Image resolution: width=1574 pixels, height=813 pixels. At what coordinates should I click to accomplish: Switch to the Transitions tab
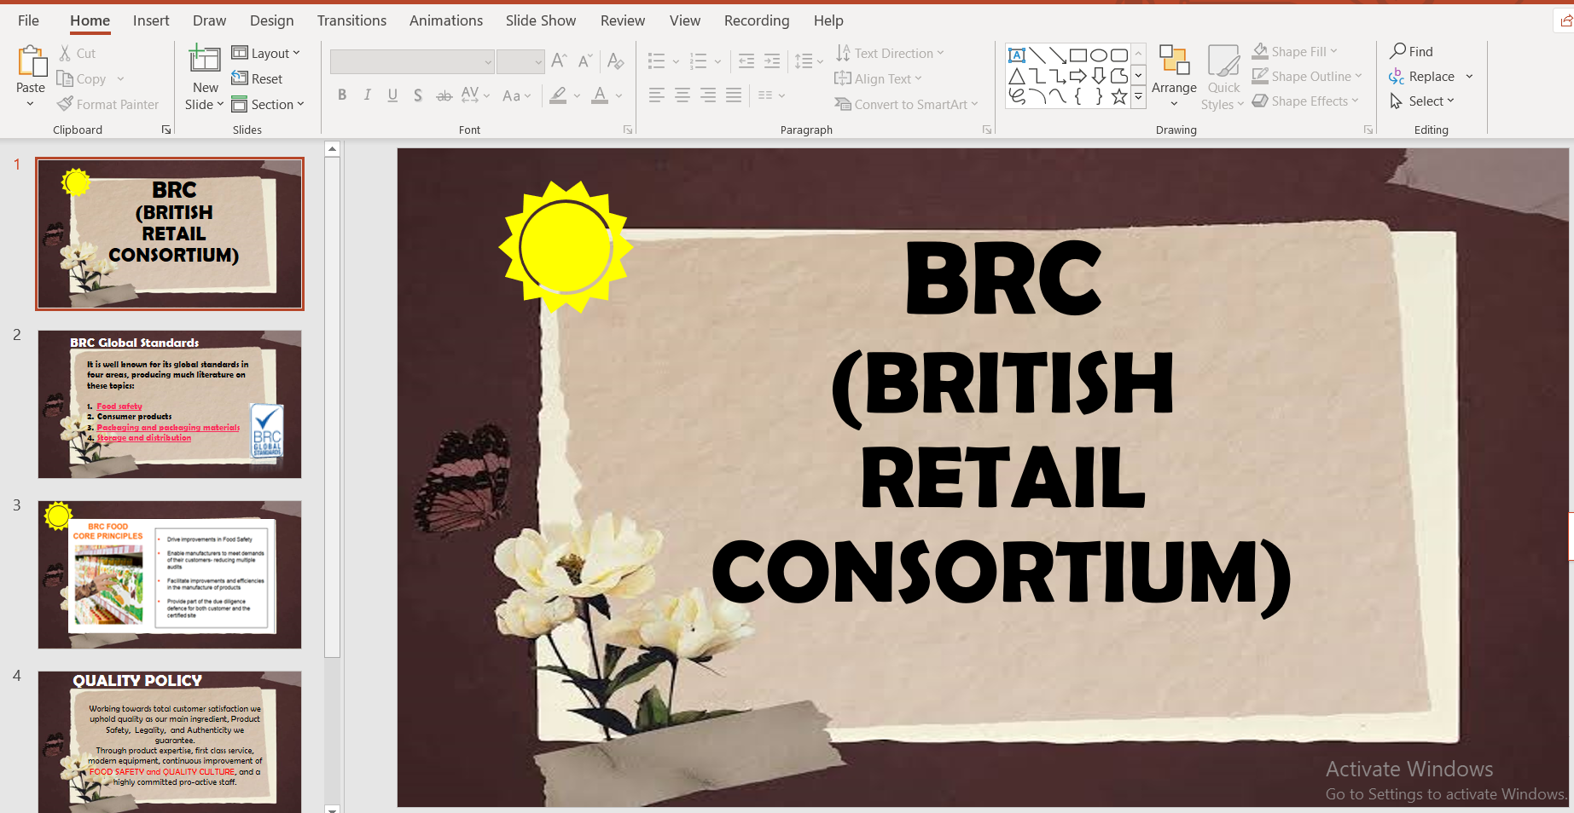pos(351,20)
